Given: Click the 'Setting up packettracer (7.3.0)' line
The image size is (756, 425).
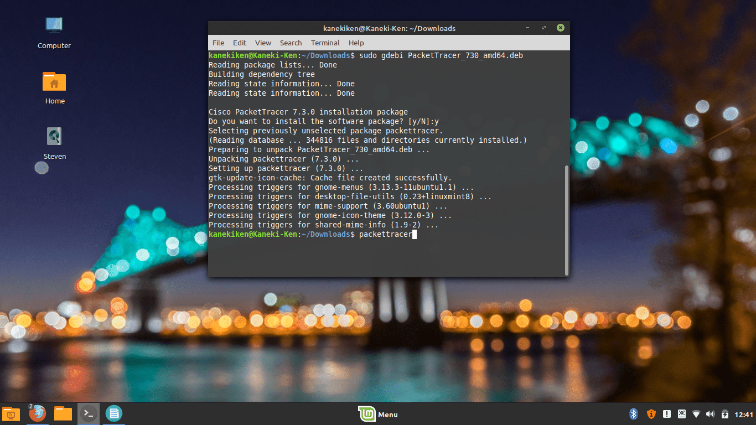Looking at the screenshot, I should [286, 168].
